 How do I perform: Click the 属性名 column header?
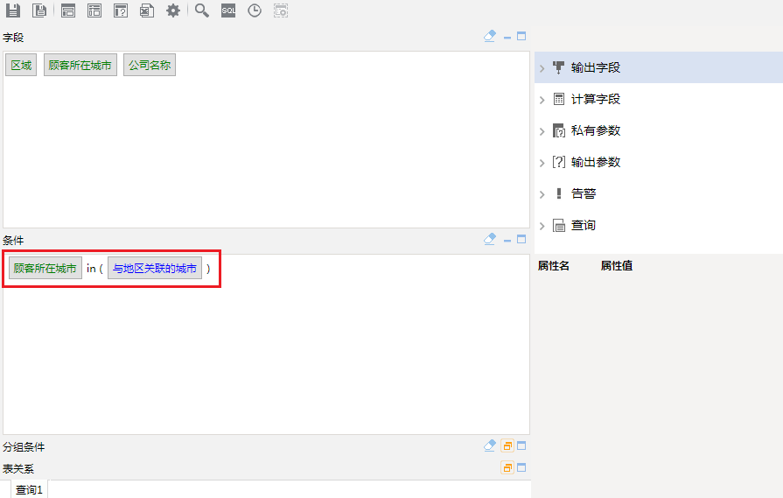click(553, 266)
